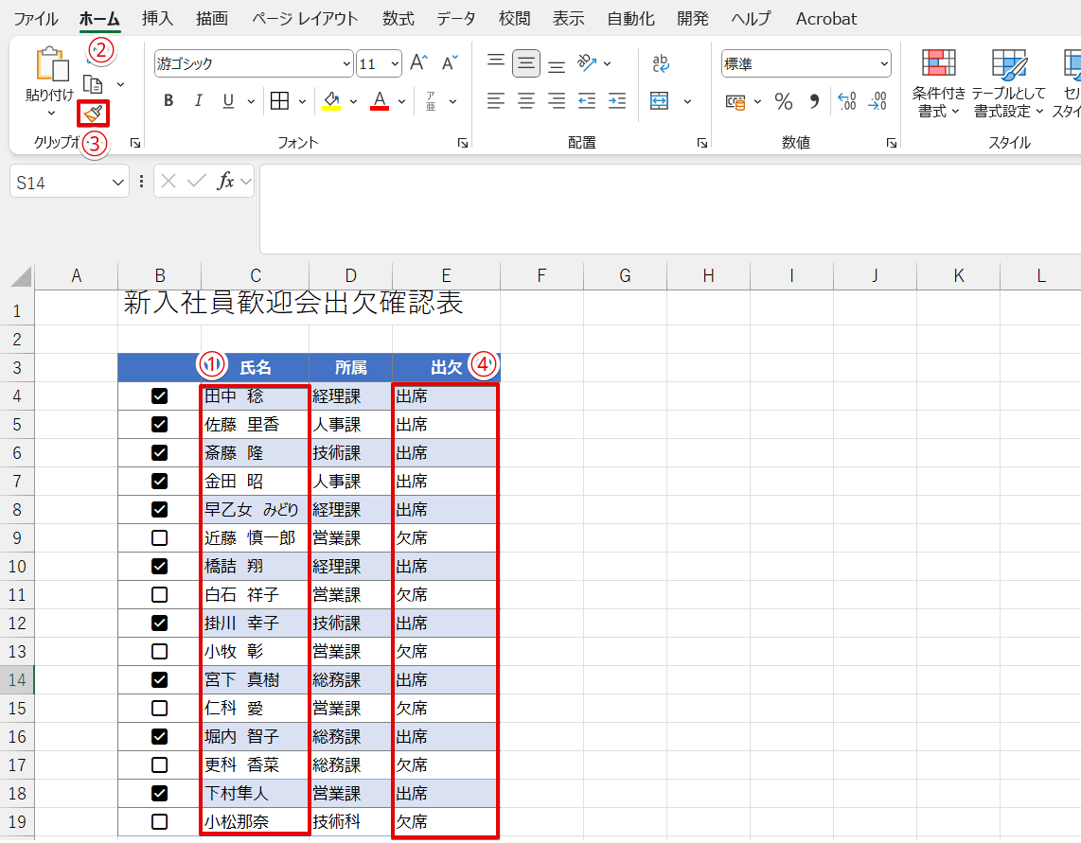Image resolution: width=1081 pixels, height=843 pixels.
Task: Open the font name dropdown 游ゴシック
Action: coord(346,64)
